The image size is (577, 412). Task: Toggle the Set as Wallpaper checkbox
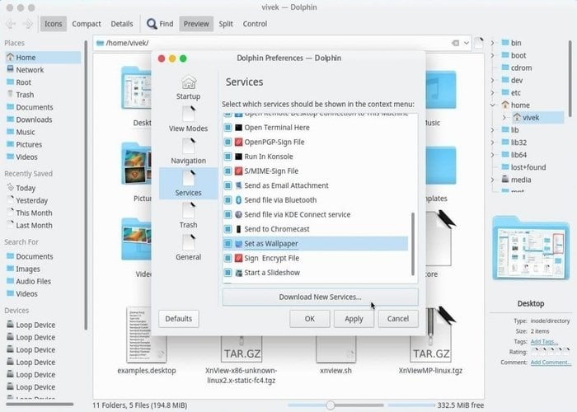pos(228,244)
